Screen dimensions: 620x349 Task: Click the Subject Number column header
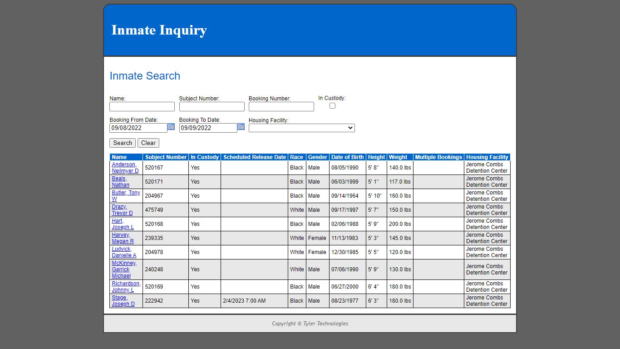pos(166,157)
